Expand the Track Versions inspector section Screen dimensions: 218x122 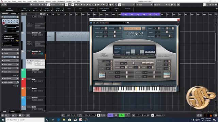10,49
